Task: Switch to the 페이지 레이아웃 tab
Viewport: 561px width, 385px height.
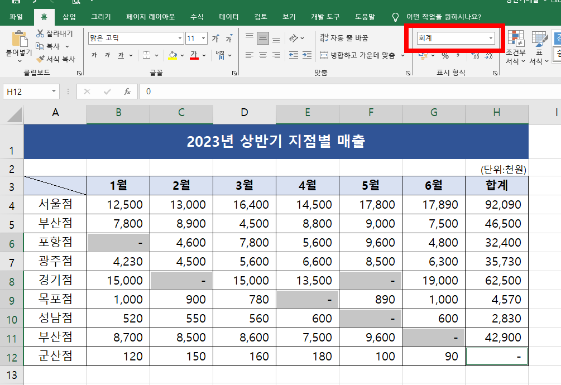Action: pos(151,17)
